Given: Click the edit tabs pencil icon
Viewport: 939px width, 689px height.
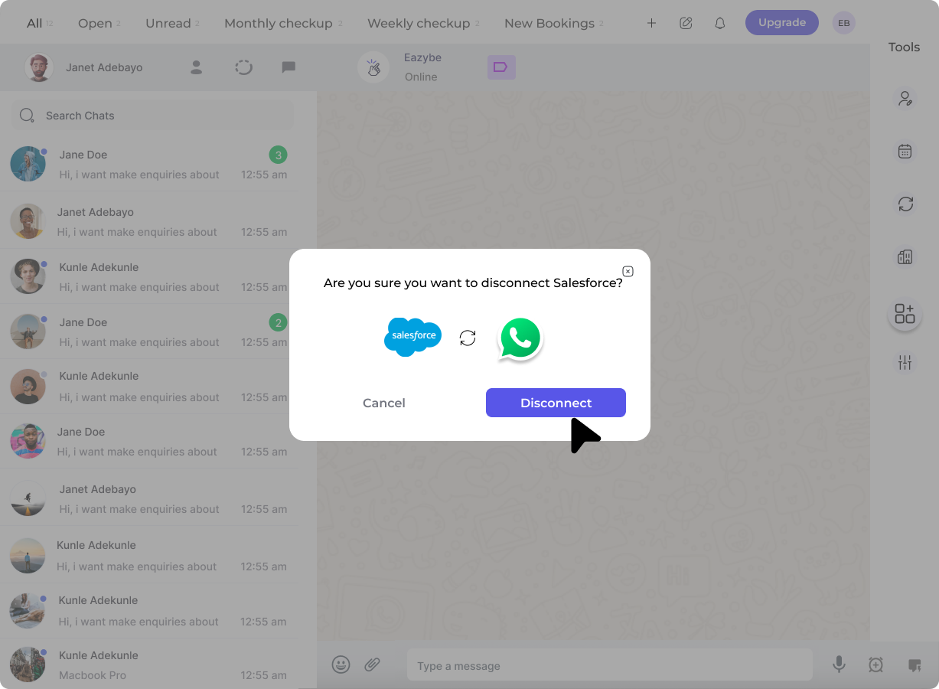Looking at the screenshot, I should [686, 23].
